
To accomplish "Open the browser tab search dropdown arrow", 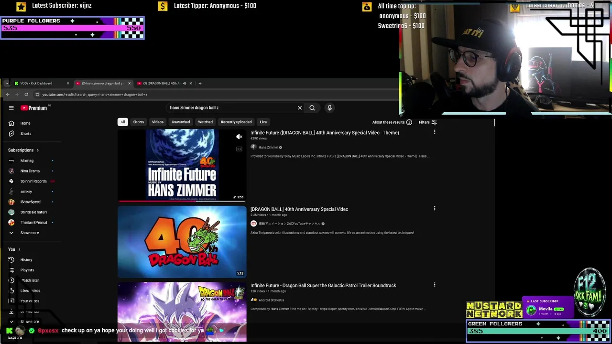I will pyautogui.click(x=7, y=83).
